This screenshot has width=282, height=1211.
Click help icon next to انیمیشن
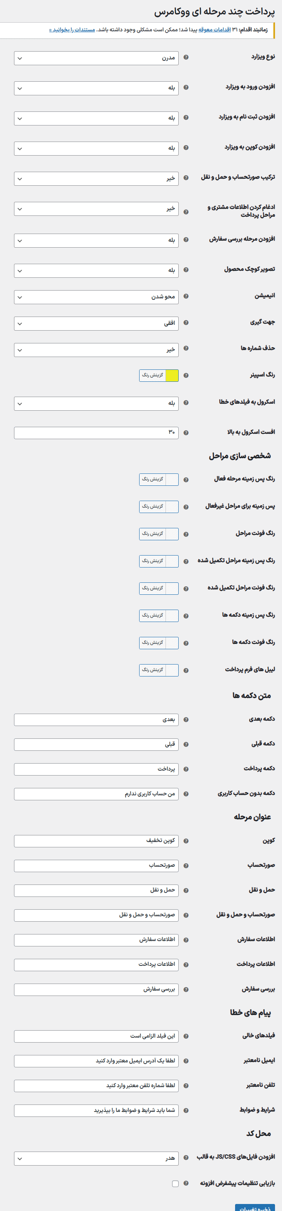coord(186,296)
